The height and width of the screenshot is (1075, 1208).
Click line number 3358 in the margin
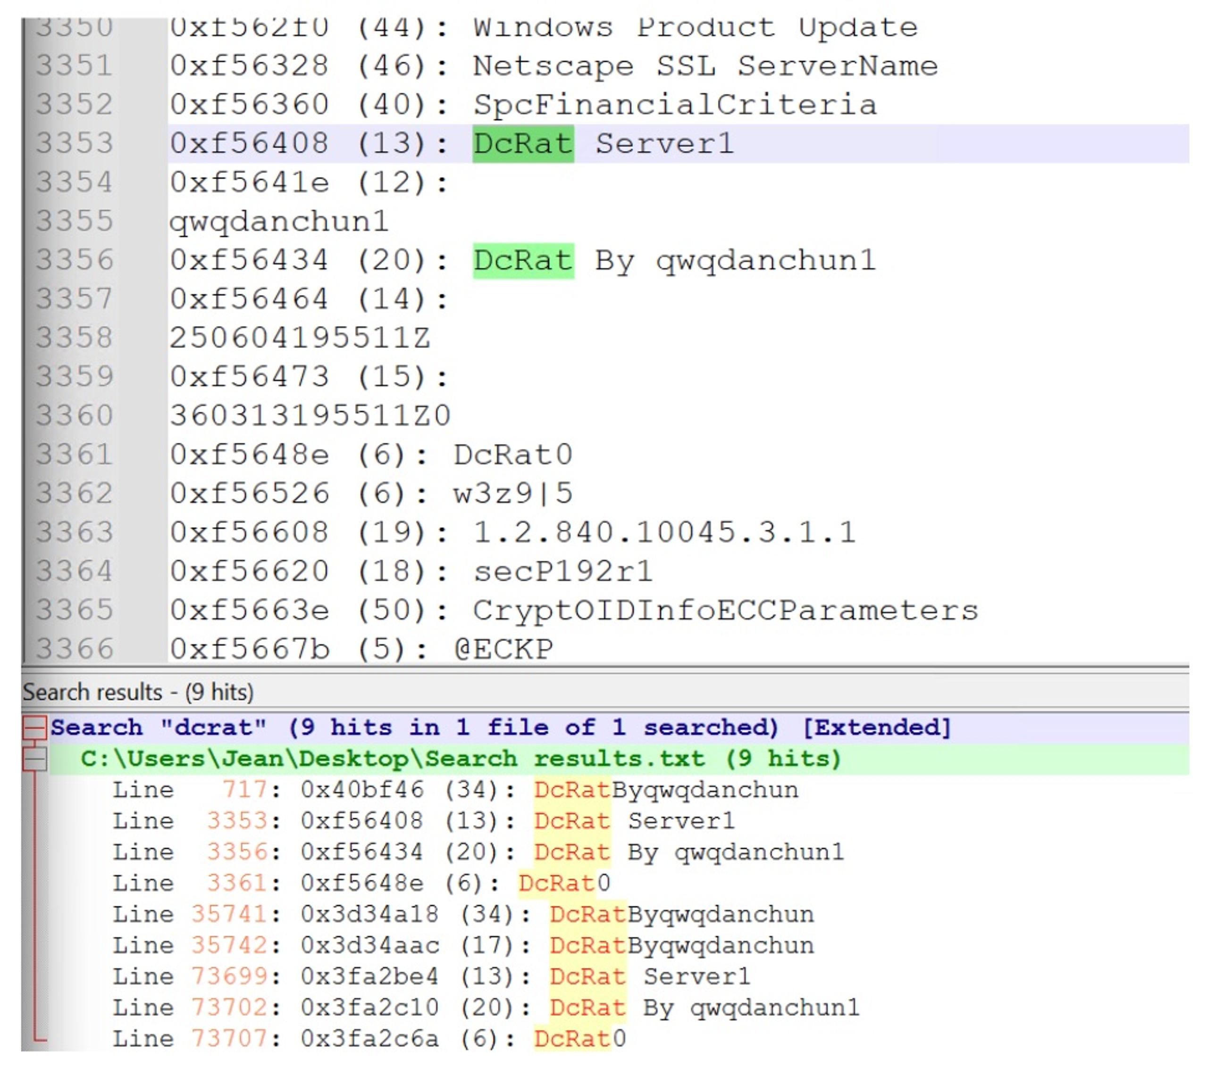click(74, 338)
